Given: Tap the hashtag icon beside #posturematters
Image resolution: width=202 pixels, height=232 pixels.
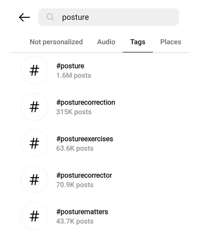Looking at the screenshot, I should click(34, 216).
